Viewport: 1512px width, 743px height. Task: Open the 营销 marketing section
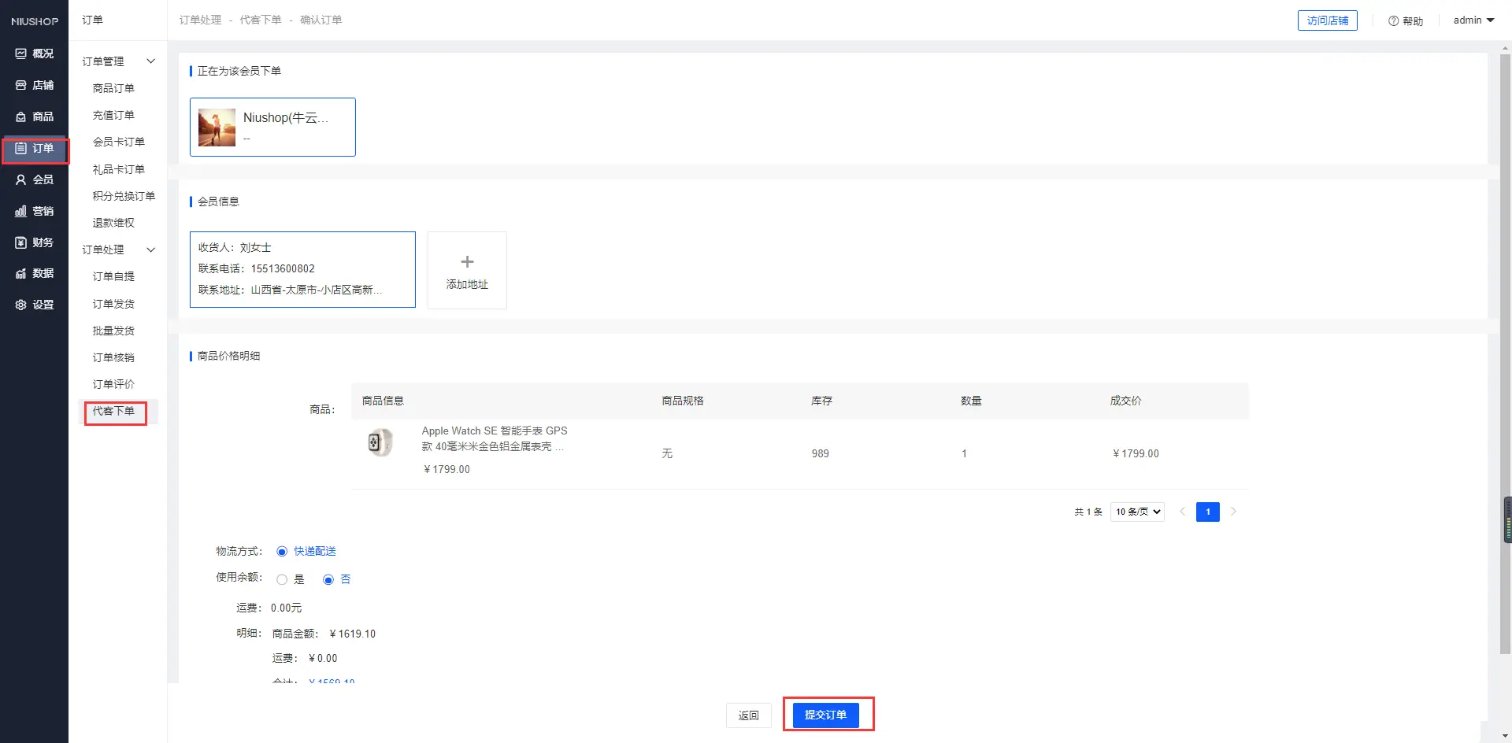(x=34, y=211)
